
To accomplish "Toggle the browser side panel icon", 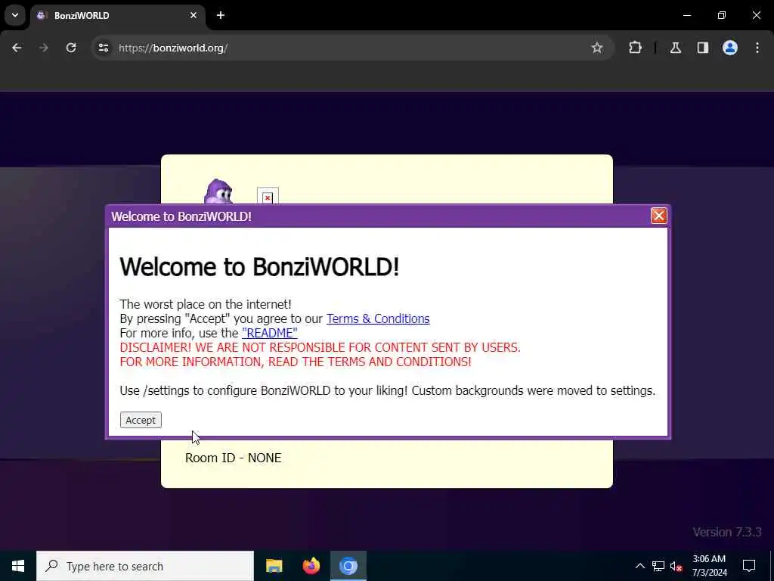I will [x=703, y=48].
